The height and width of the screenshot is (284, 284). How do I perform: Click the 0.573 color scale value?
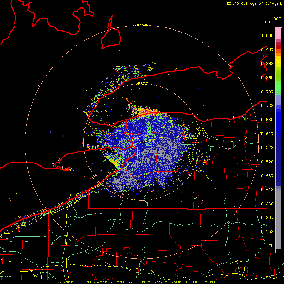[267, 148]
